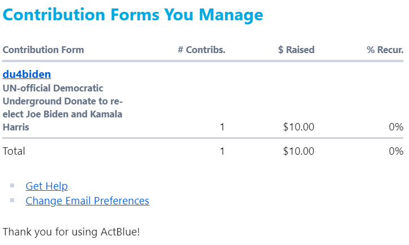The width and height of the screenshot is (409, 245).
Task: Click the $10.00 amount in Total row
Action: tap(298, 151)
